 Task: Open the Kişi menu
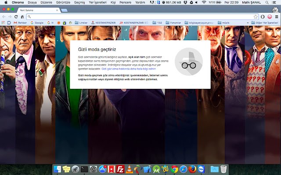113,2
